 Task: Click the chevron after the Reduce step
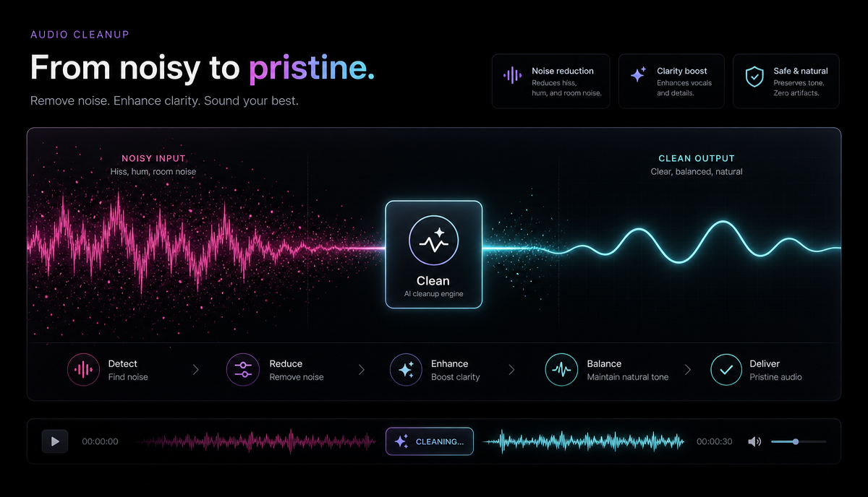tap(361, 370)
